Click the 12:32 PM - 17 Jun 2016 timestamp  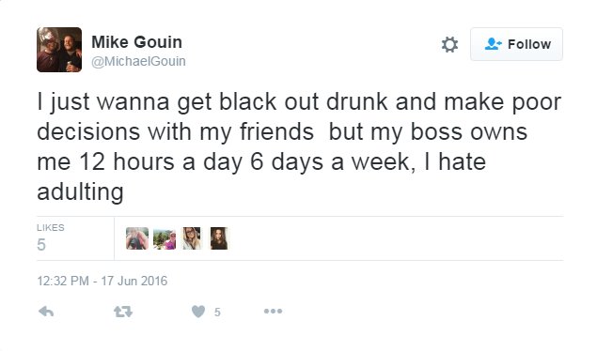102,281
